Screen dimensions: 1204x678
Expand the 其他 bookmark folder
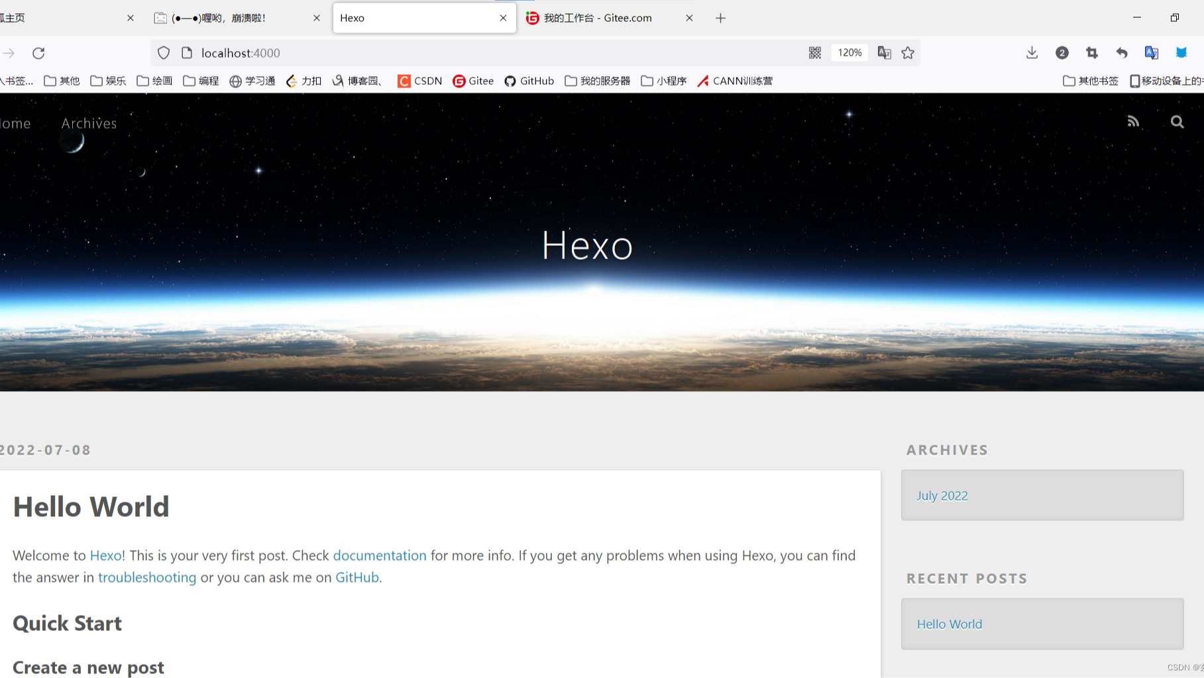(x=62, y=81)
